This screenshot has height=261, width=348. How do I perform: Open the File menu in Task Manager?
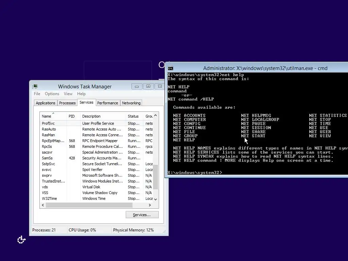(x=37, y=94)
